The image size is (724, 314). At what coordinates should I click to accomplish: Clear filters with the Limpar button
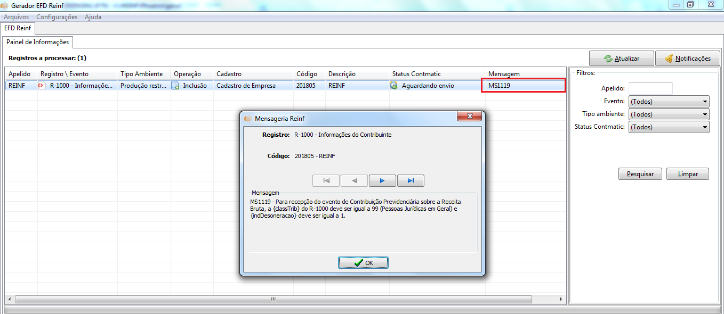click(x=688, y=174)
